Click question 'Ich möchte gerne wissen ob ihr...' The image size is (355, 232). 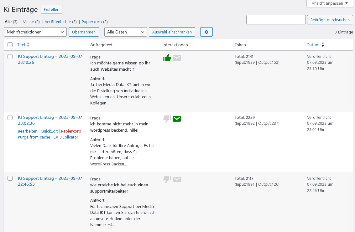120,66
